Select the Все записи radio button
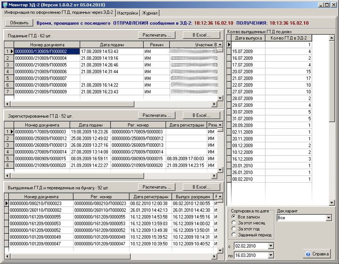The image size is (339, 264). 233,217
